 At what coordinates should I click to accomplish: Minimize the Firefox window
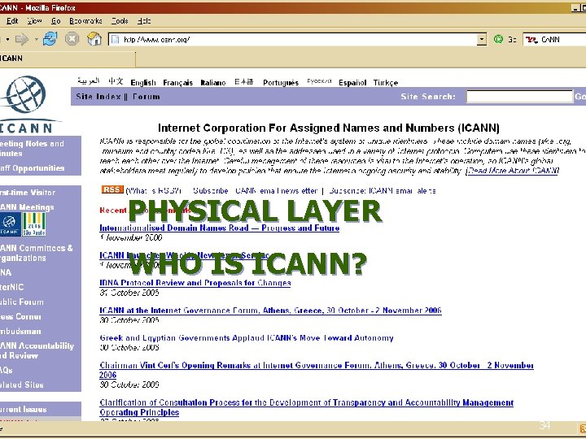(576, 8)
